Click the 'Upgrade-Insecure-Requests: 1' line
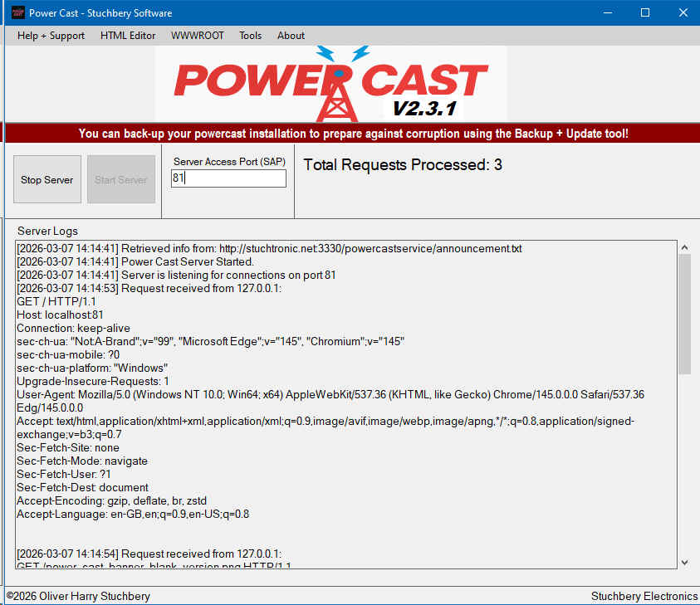This screenshot has width=700, height=605. pos(93,382)
